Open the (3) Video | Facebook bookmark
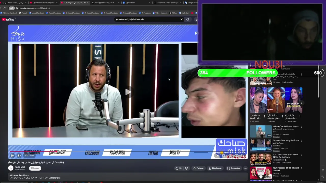This screenshot has height=183, width=326. (x=71, y=13)
